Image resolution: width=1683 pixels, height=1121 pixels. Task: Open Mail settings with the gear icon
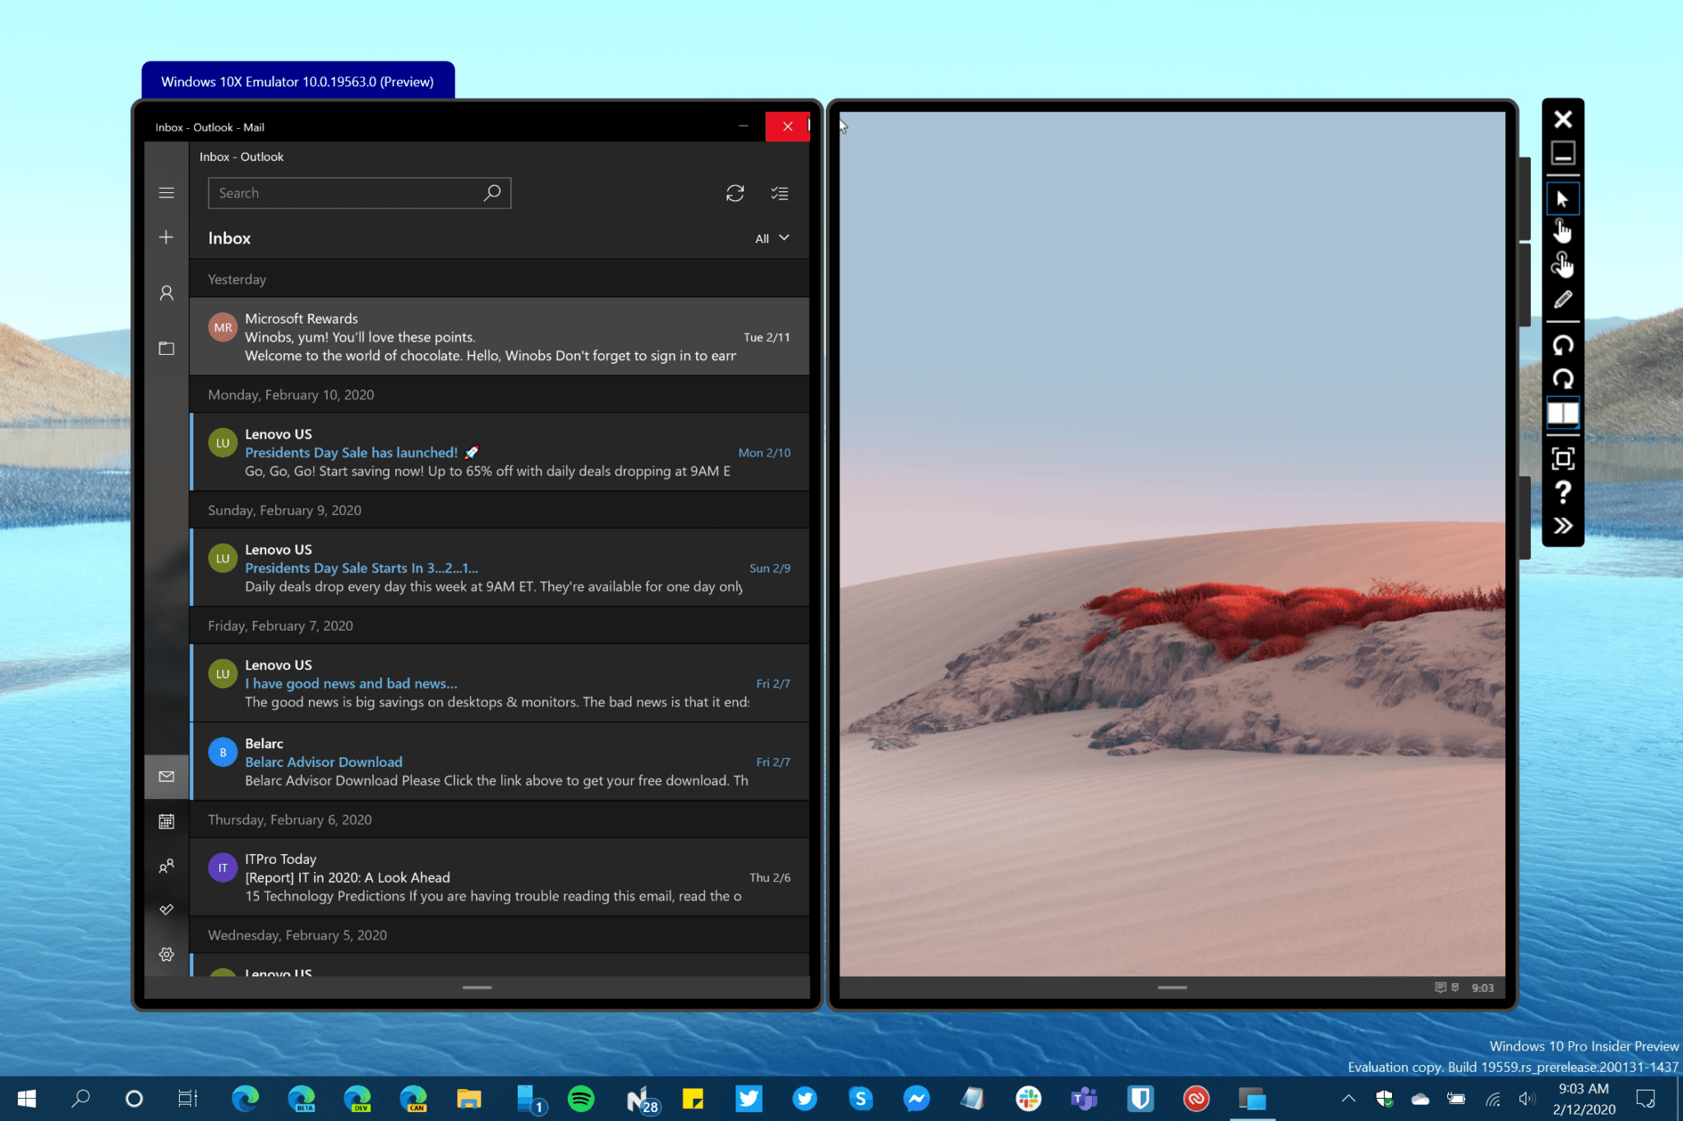166,953
